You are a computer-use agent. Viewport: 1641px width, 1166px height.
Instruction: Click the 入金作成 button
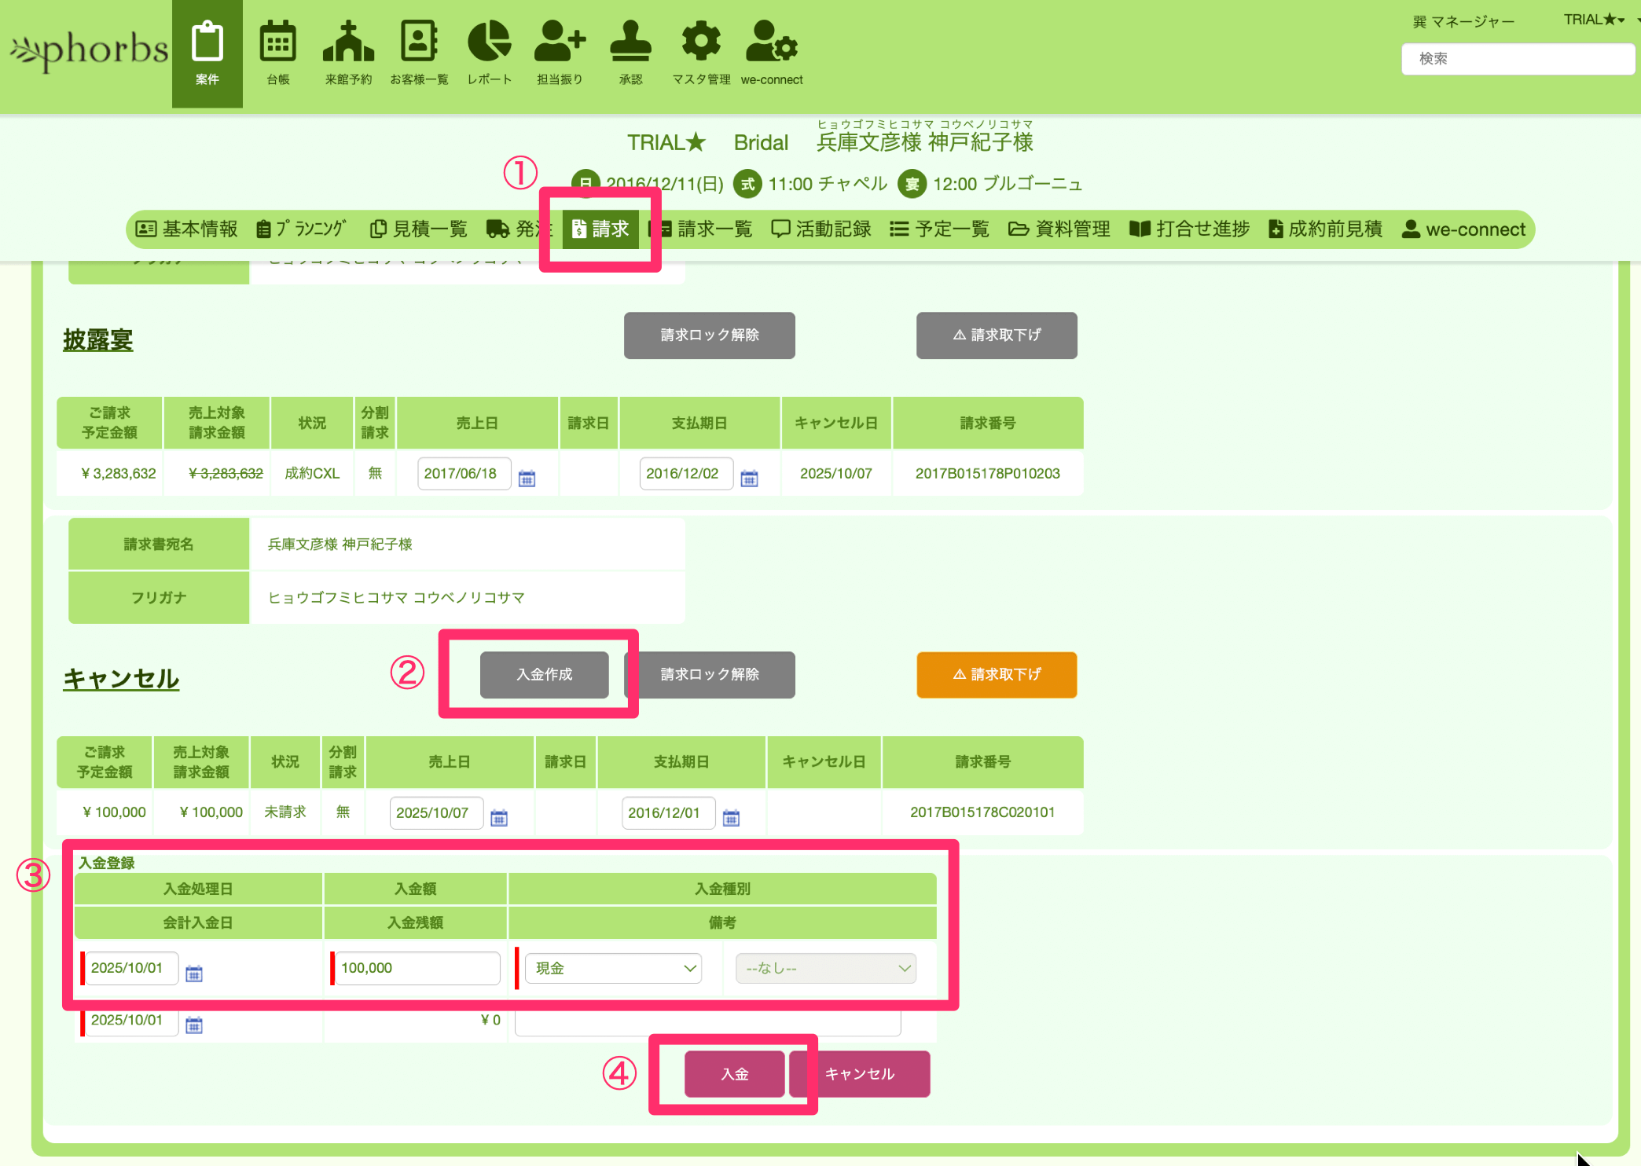point(544,675)
